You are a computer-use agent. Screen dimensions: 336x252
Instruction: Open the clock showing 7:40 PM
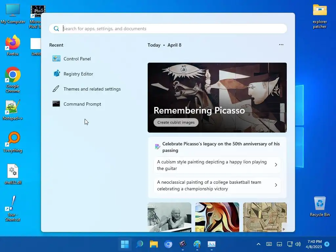tap(314, 244)
